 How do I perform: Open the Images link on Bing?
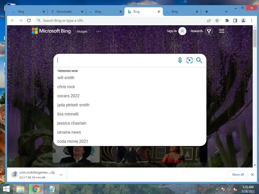point(82,31)
